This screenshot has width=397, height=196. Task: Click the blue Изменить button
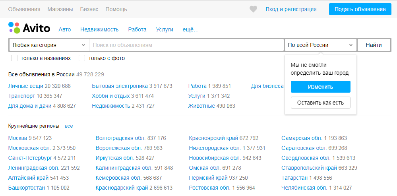[x=321, y=87]
